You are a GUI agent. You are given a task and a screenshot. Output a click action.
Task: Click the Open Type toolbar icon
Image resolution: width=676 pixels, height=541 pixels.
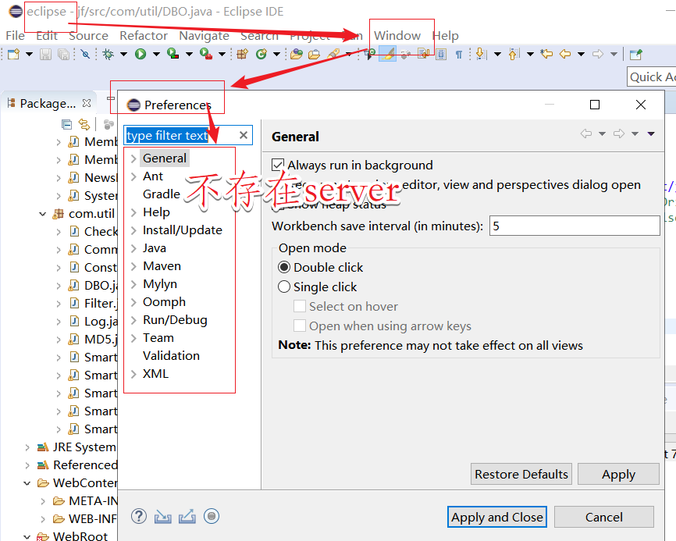[x=296, y=55]
